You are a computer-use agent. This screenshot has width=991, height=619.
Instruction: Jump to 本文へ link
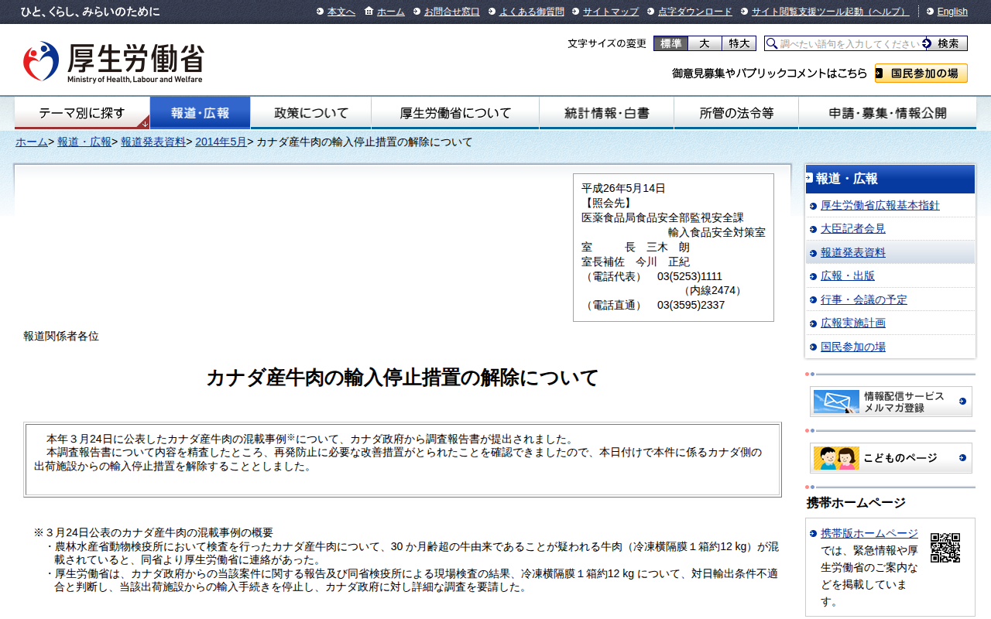pyautogui.click(x=341, y=12)
